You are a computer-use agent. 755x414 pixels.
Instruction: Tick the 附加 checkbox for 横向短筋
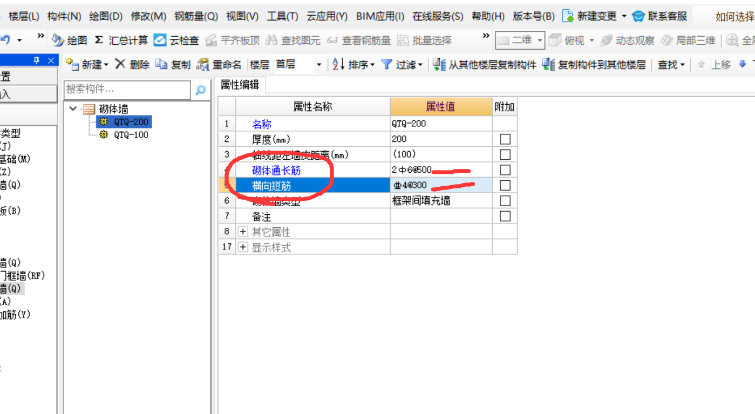pos(505,185)
